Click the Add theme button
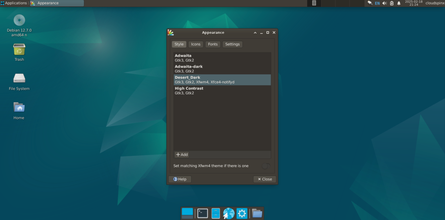 (182, 155)
